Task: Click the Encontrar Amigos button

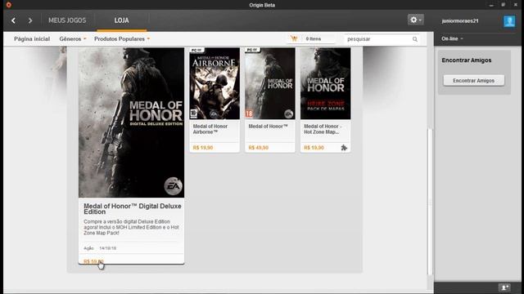Action: [x=473, y=80]
